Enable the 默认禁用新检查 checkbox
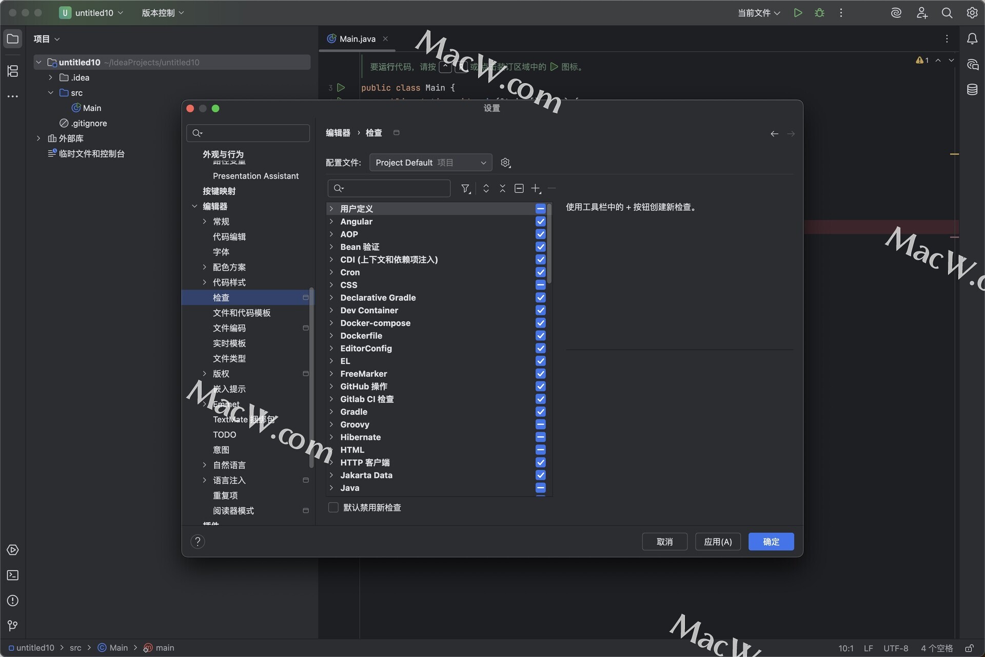The width and height of the screenshot is (985, 657). 333,508
